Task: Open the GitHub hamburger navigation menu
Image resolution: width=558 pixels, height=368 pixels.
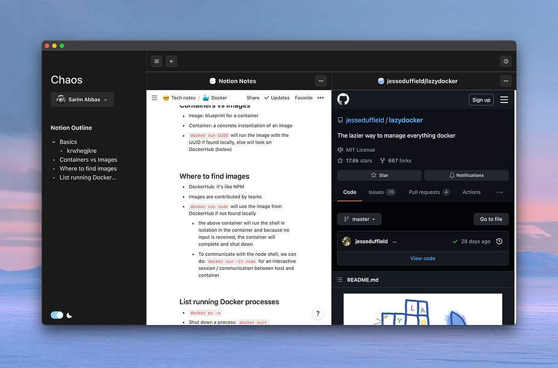Action: [x=504, y=100]
